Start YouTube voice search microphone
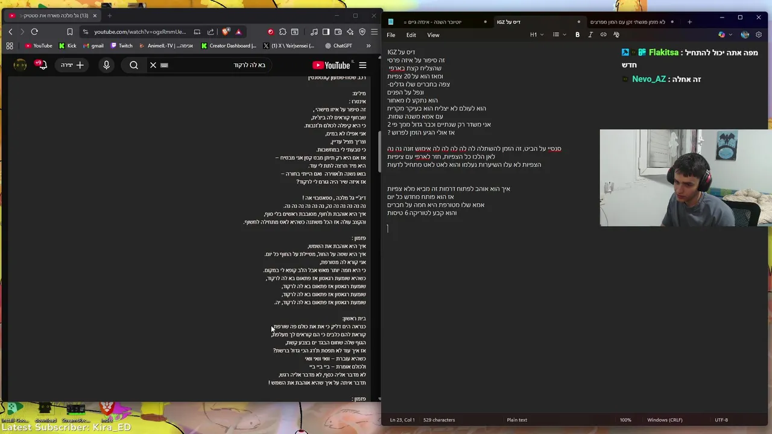The height and width of the screenshot is (434, 772). point(106,65)
